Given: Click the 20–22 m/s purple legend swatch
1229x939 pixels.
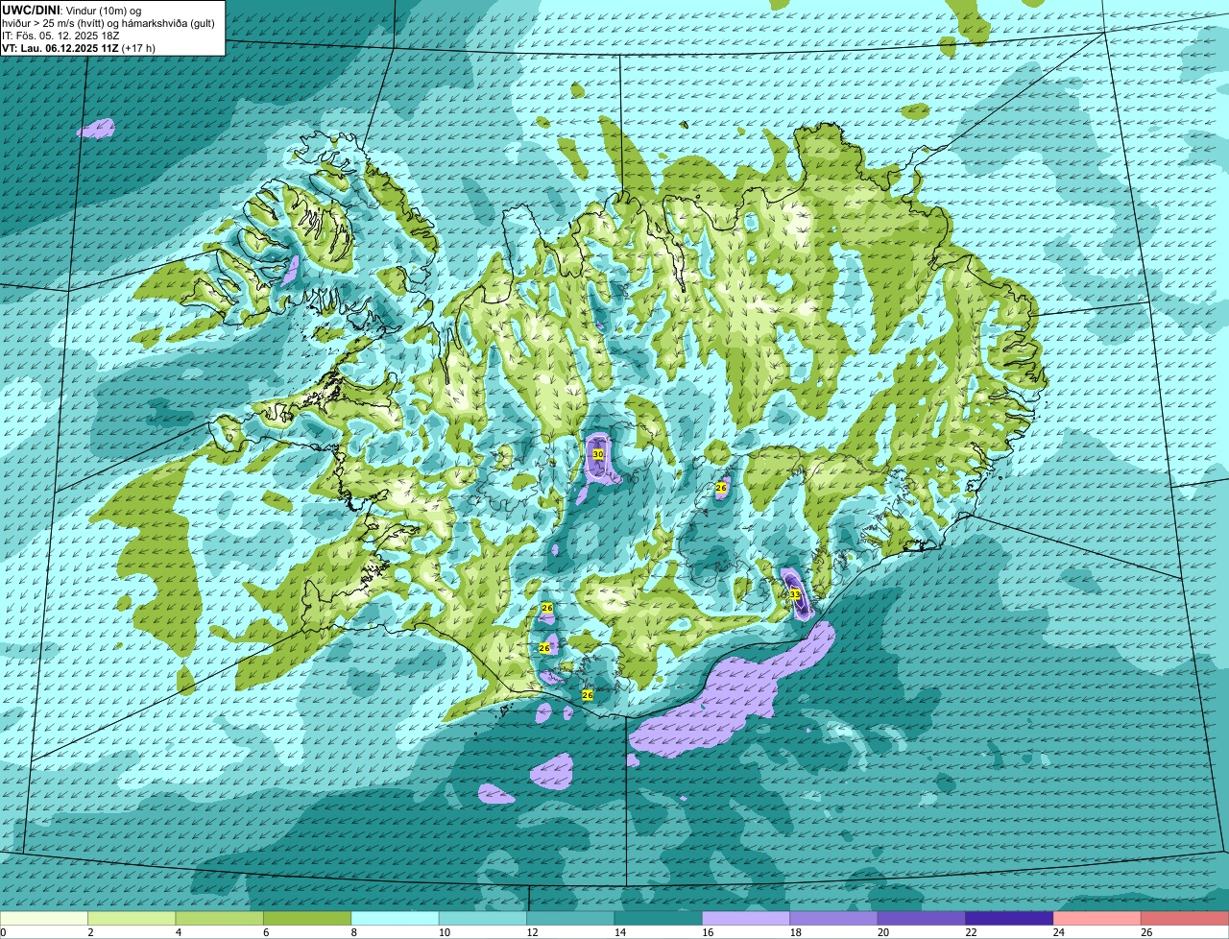Looking at the screenshot, I should click(x=922, y=919).
